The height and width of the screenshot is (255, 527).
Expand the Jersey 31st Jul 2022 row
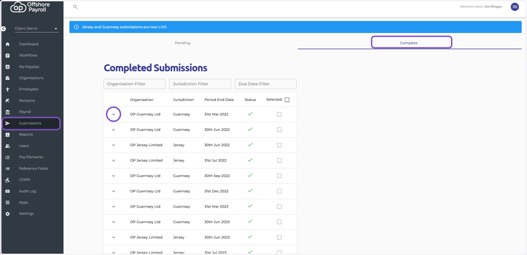114,161
